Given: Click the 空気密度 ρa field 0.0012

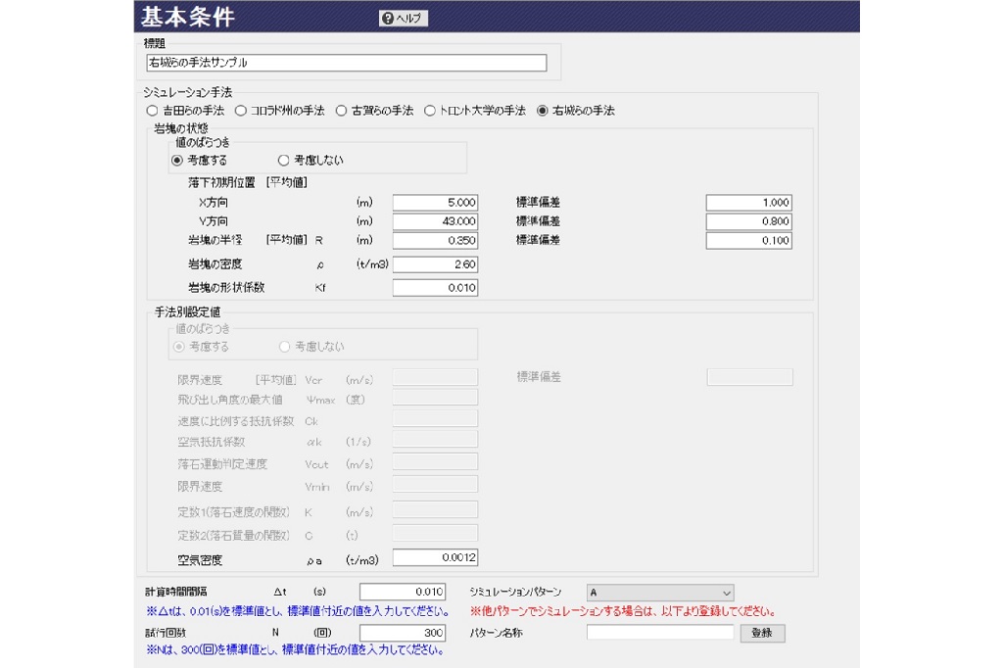Looking at the screenshot, I should pyautogui.click(x=436, y=558).
